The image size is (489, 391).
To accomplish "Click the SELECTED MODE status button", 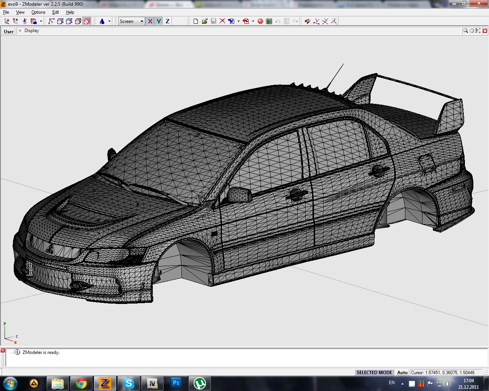I will click(x=374, y=372).
